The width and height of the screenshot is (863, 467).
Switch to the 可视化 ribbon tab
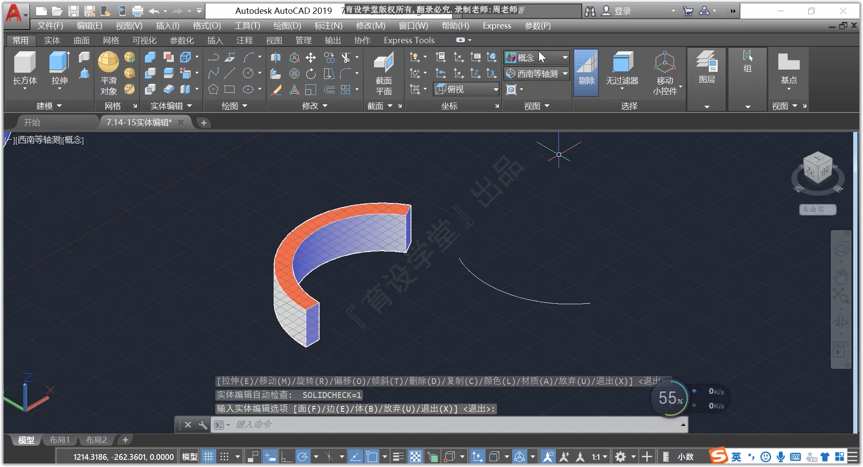(x=144, y=41)
